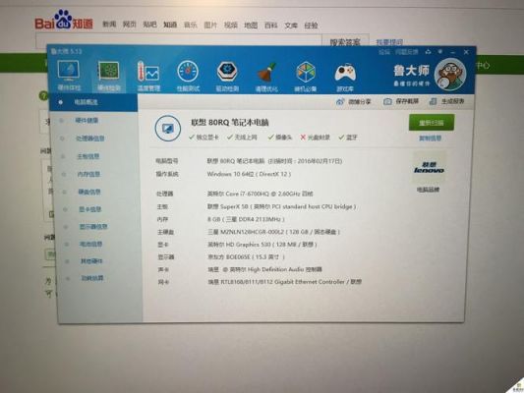524x393 pixels.
Task: Open the 论坛 forum link in title bar
Action: [x=384, y=52]
